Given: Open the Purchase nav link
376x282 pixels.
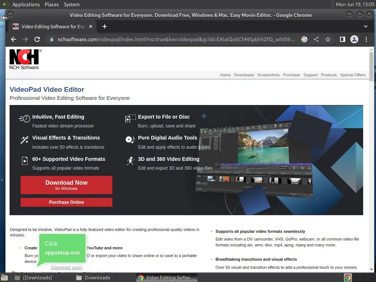Looking at the screenshot, I should point(291,75).
